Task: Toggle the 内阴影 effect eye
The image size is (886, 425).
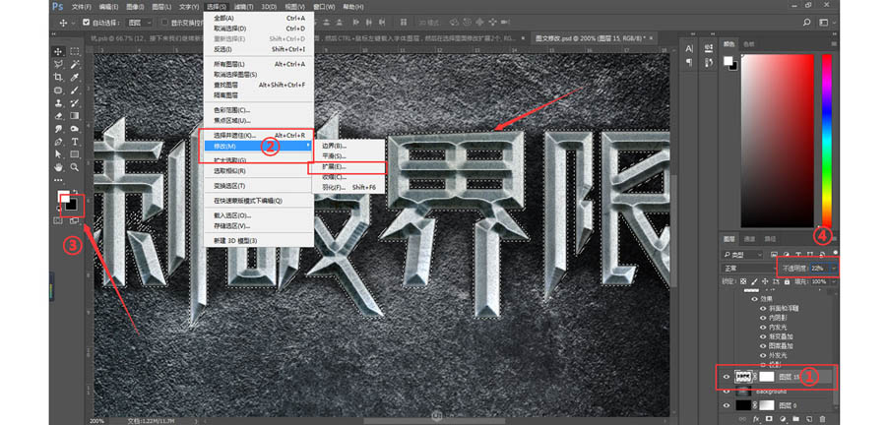Action: (764, 318)
